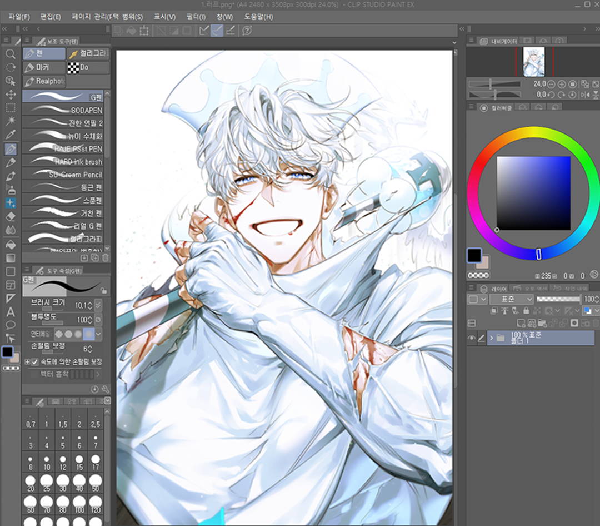Pick brush size preset 2.5
Image resolution: width=600 pixels, height=526 pixels.
click(96, 419)
